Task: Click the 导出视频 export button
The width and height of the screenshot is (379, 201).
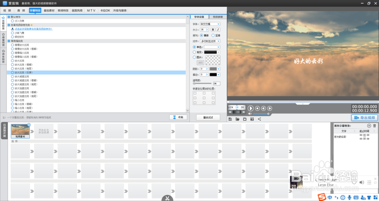Action: click(365, 117)
